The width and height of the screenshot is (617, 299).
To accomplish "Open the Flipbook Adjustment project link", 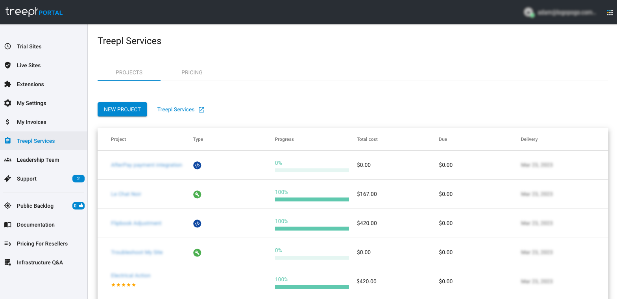I will (136, 223).
